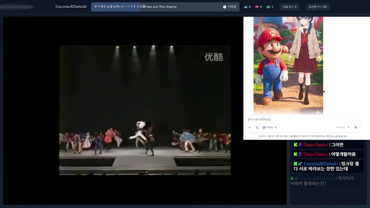The height and width of the screenshot is (208, 370).
Task: Click the generated Mario and girl image
Action: (288, 65)
